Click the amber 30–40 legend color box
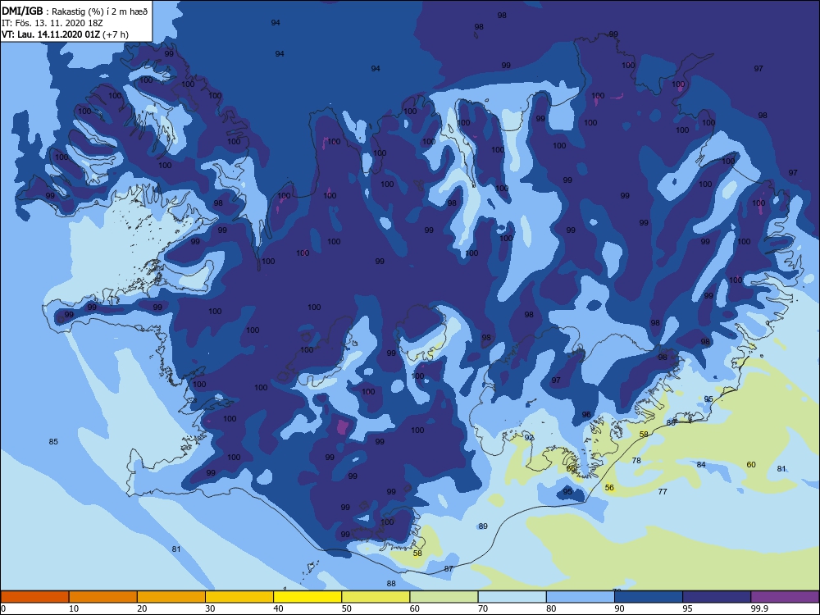Viewport: 820px width, 615px height. tap(239, 597)
